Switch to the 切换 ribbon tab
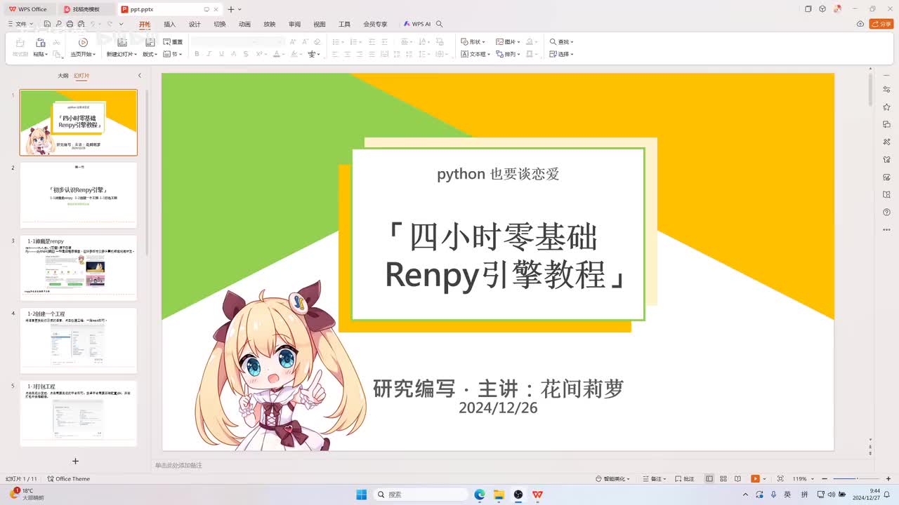The image size is (899, 505). [220, 24]
